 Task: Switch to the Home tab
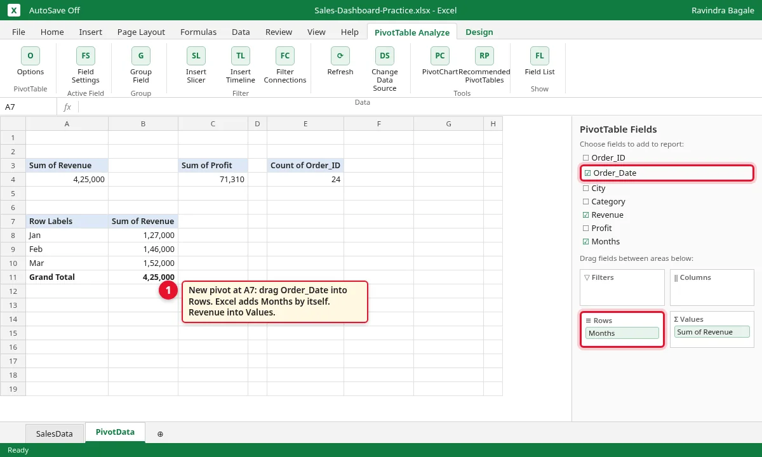pos(52,32)
